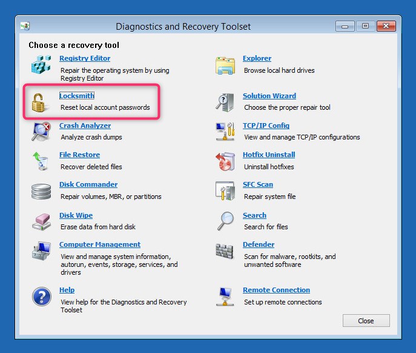Click the window title 'Diagnostics and Recovery Toolset'
416x353 pixels.
click(183, 27)
